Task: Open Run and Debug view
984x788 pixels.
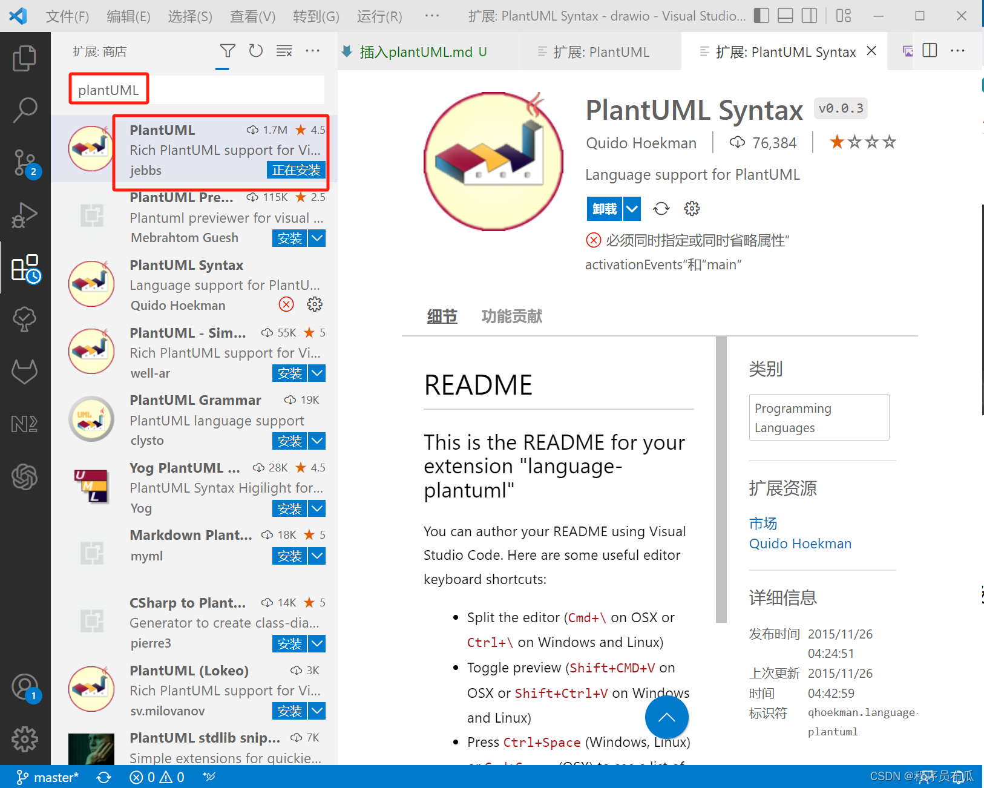Action: click(25, 215)
